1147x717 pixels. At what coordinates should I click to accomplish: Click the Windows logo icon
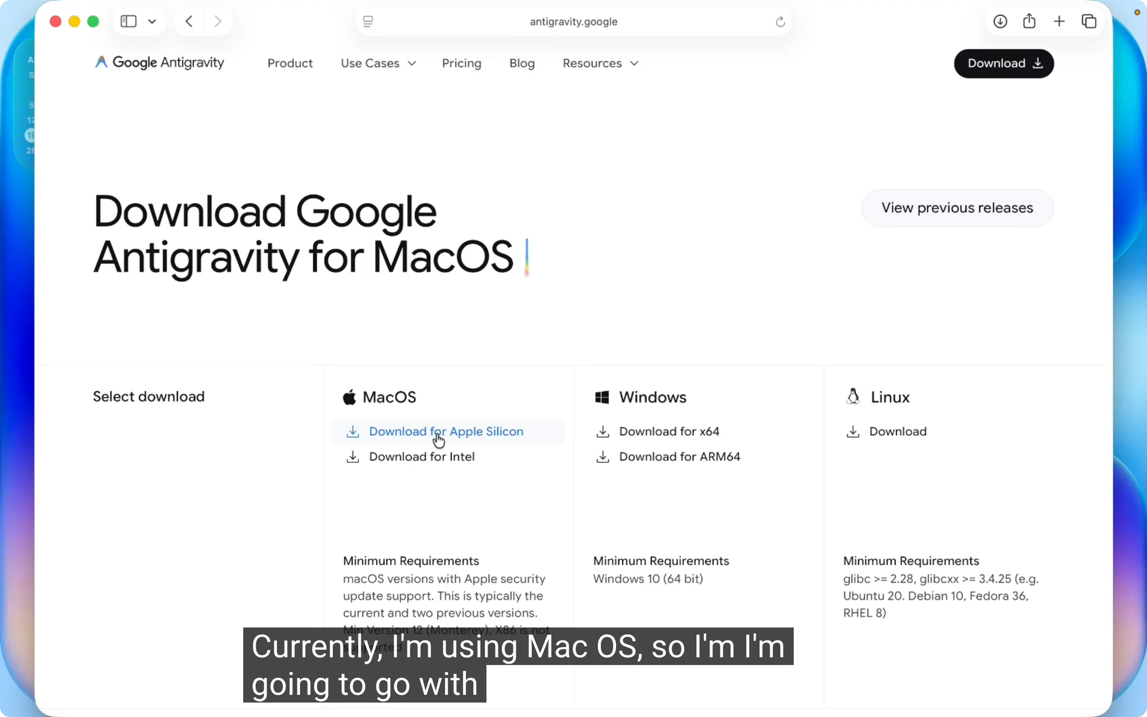click(602, 397)
